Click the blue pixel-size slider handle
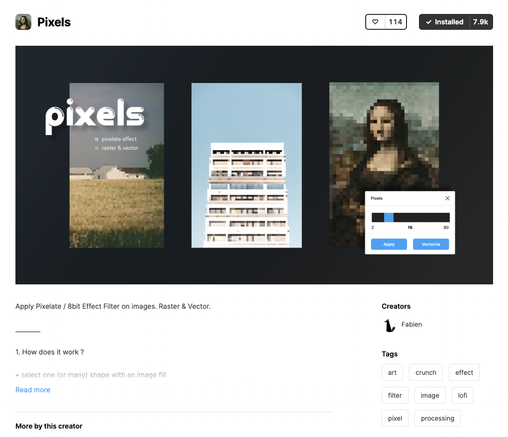Screen dimensions: 508x437 click(388, 217)
